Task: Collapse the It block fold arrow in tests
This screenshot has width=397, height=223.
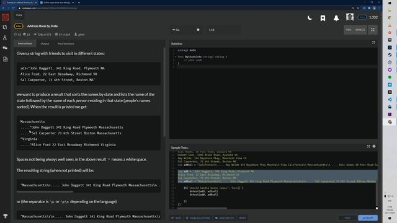Action: [175, 188]
